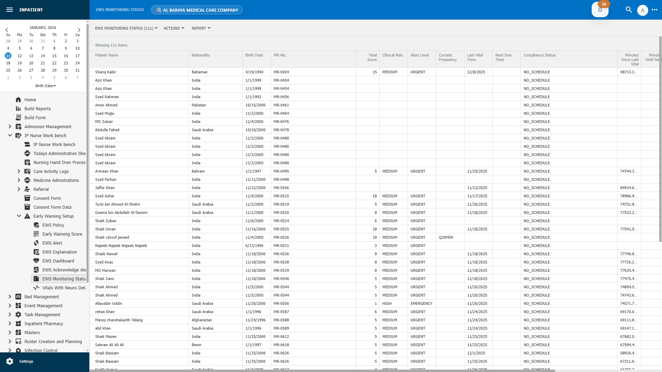
Task: Click the Settings gear icon at bottom
Action: click(x=10, y=361)
